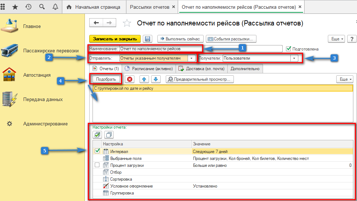Screen dimensions: 357x201
Task: Open the Отправлять dropdown list
Action: point(192,58)
